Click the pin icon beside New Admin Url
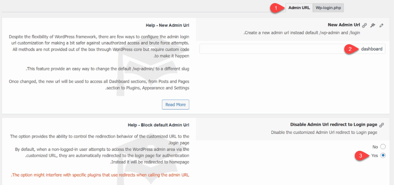 tap(372, 25)
